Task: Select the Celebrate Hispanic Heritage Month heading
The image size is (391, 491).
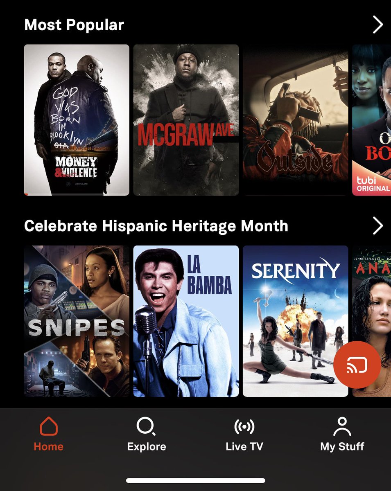Action: (156, 226)
